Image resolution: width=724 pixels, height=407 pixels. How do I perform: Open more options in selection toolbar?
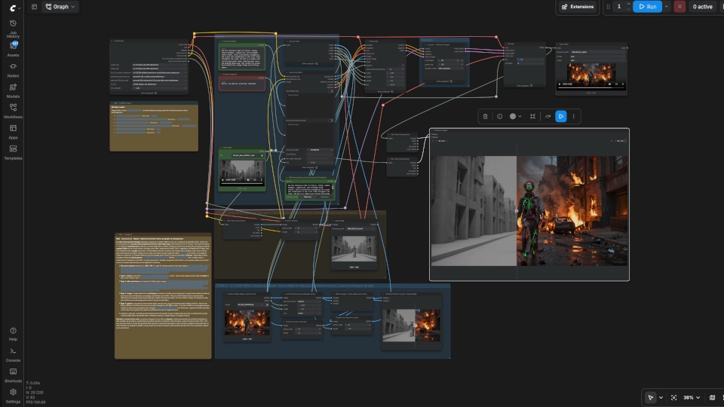(574, 116)
